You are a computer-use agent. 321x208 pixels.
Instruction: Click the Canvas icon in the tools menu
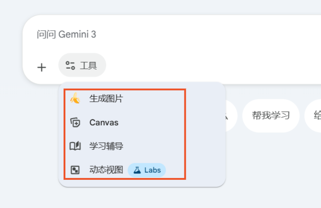(x=75, y=123)
